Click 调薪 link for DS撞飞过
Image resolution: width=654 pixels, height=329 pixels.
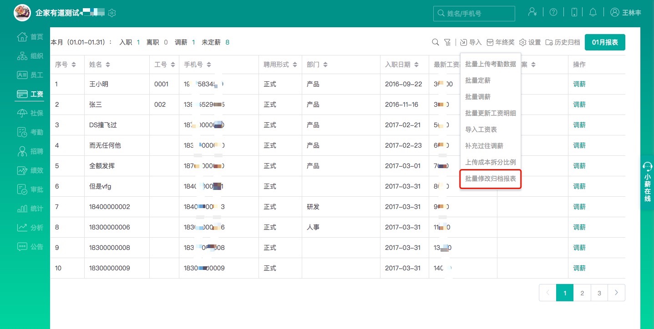[x=579, y=125]
